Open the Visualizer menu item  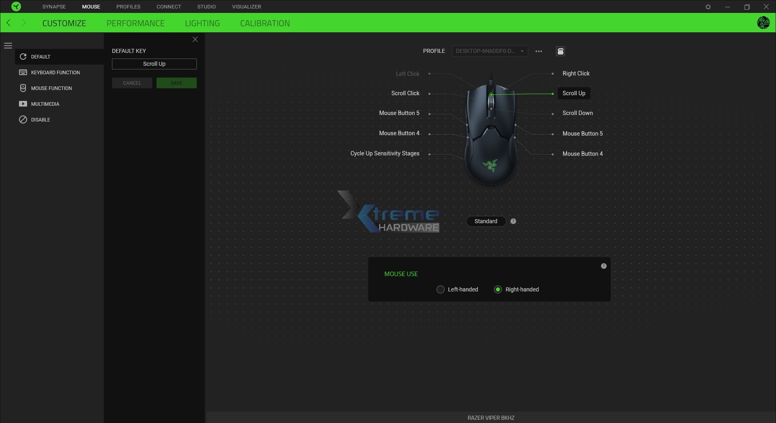click(x=247, y=6)
